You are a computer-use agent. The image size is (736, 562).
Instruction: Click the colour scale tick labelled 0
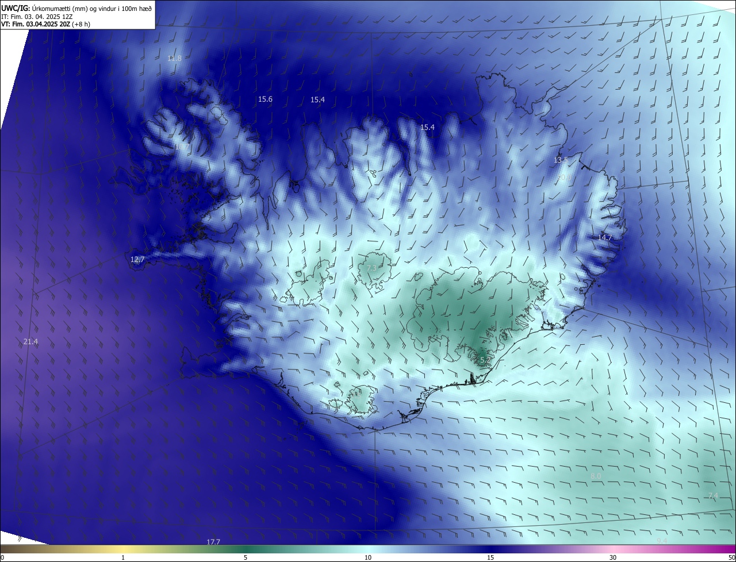pyautogui.click(x=2, y=557)
